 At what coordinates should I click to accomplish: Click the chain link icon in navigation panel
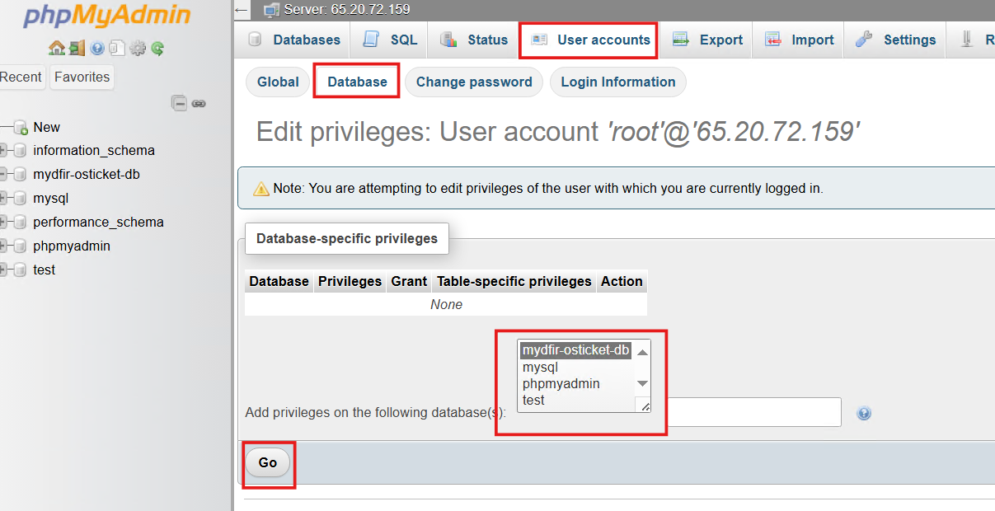coord(199,104)
